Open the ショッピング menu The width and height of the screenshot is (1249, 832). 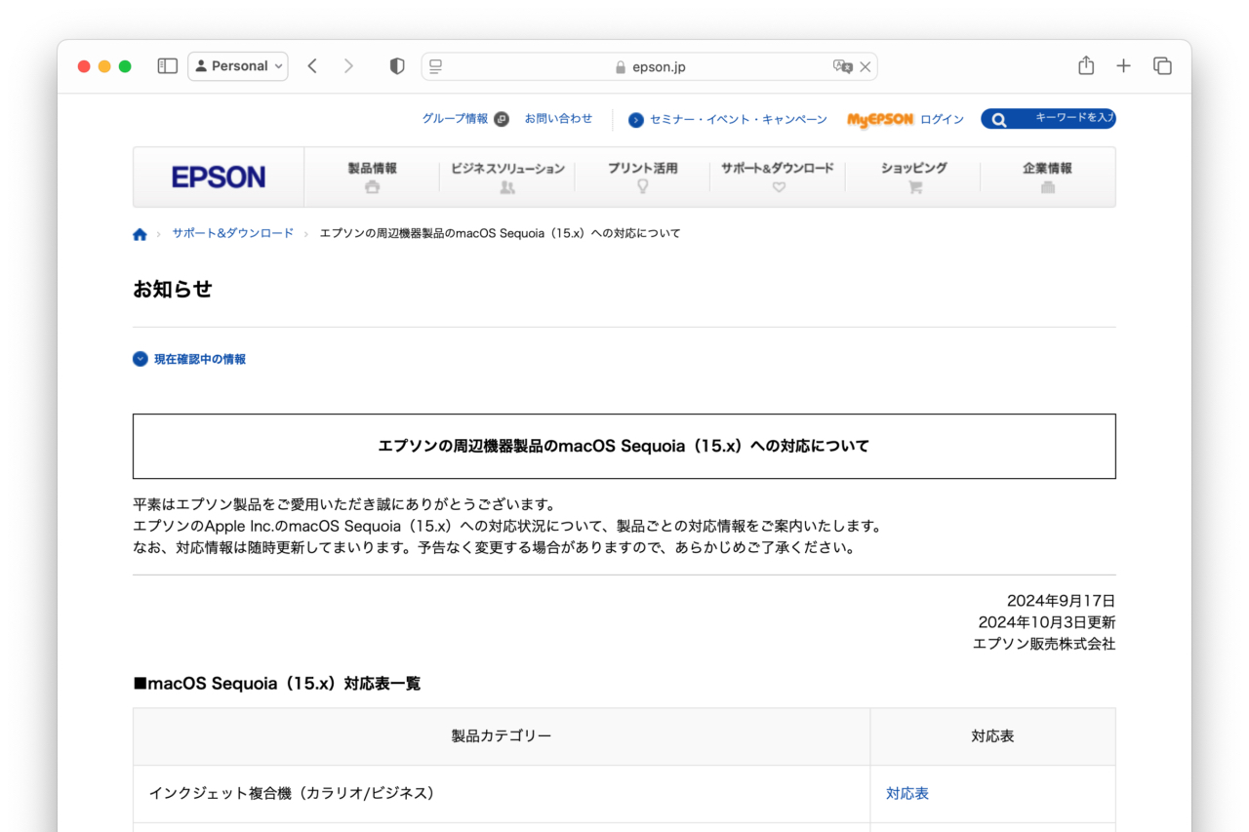(913, 177)
